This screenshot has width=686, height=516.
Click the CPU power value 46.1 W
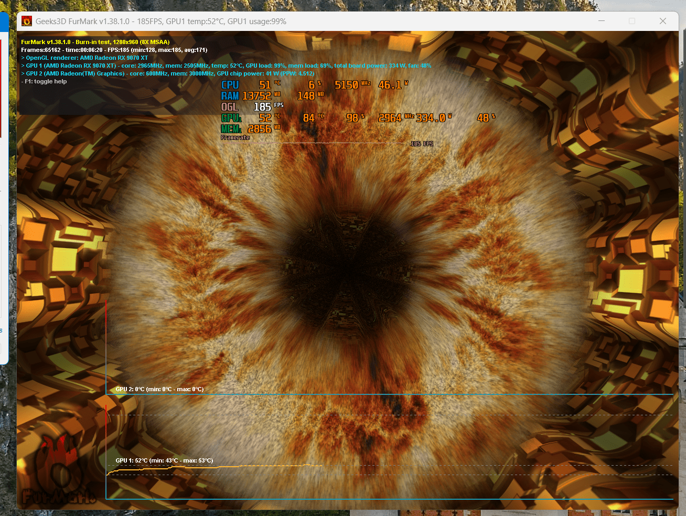coord(393,85)
